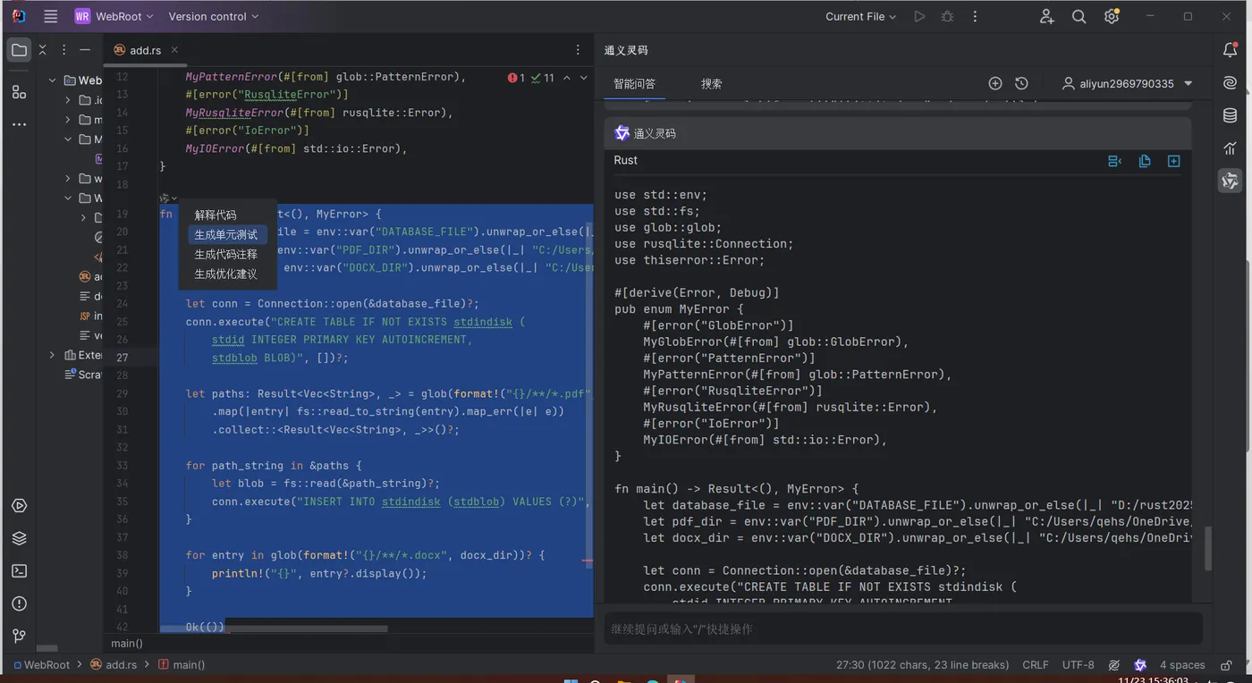The width and height of the screenshot is (1252, 683).
Task: Open the Windows Start button
Action: 571,680
